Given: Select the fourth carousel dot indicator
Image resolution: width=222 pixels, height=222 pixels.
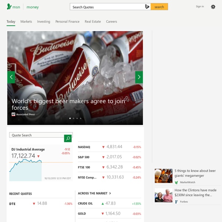Looking at the screenshot, I should [x=81, y=118].
